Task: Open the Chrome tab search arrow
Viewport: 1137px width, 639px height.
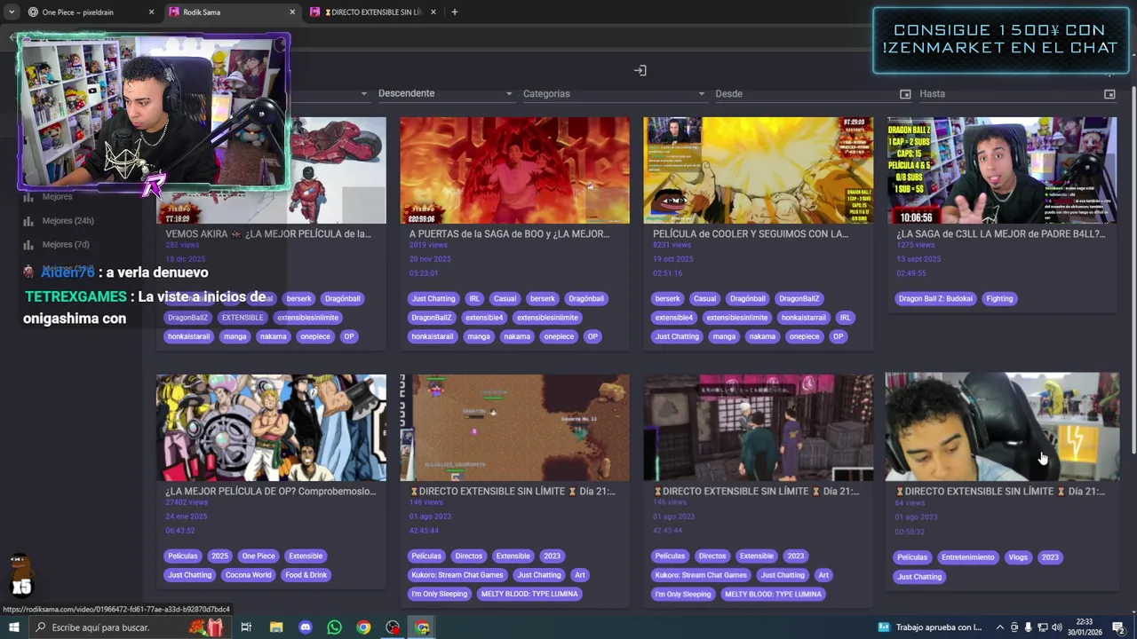Action: tap(12, 12)
